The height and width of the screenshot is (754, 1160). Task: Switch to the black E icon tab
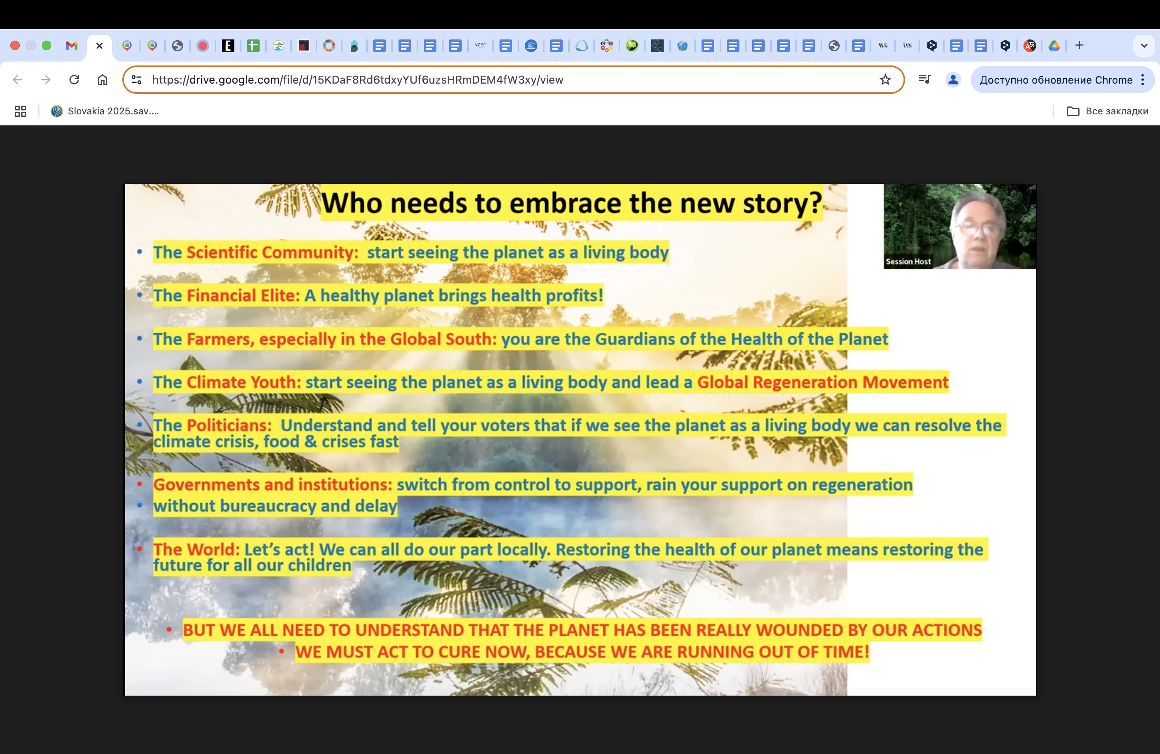(x=228, y=46)
